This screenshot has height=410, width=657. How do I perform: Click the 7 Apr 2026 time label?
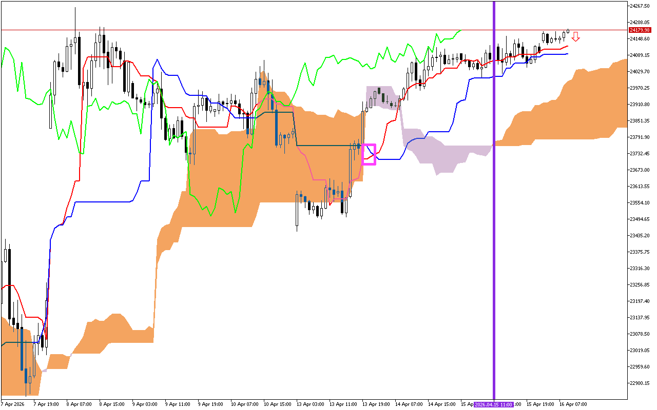(13, 404)
